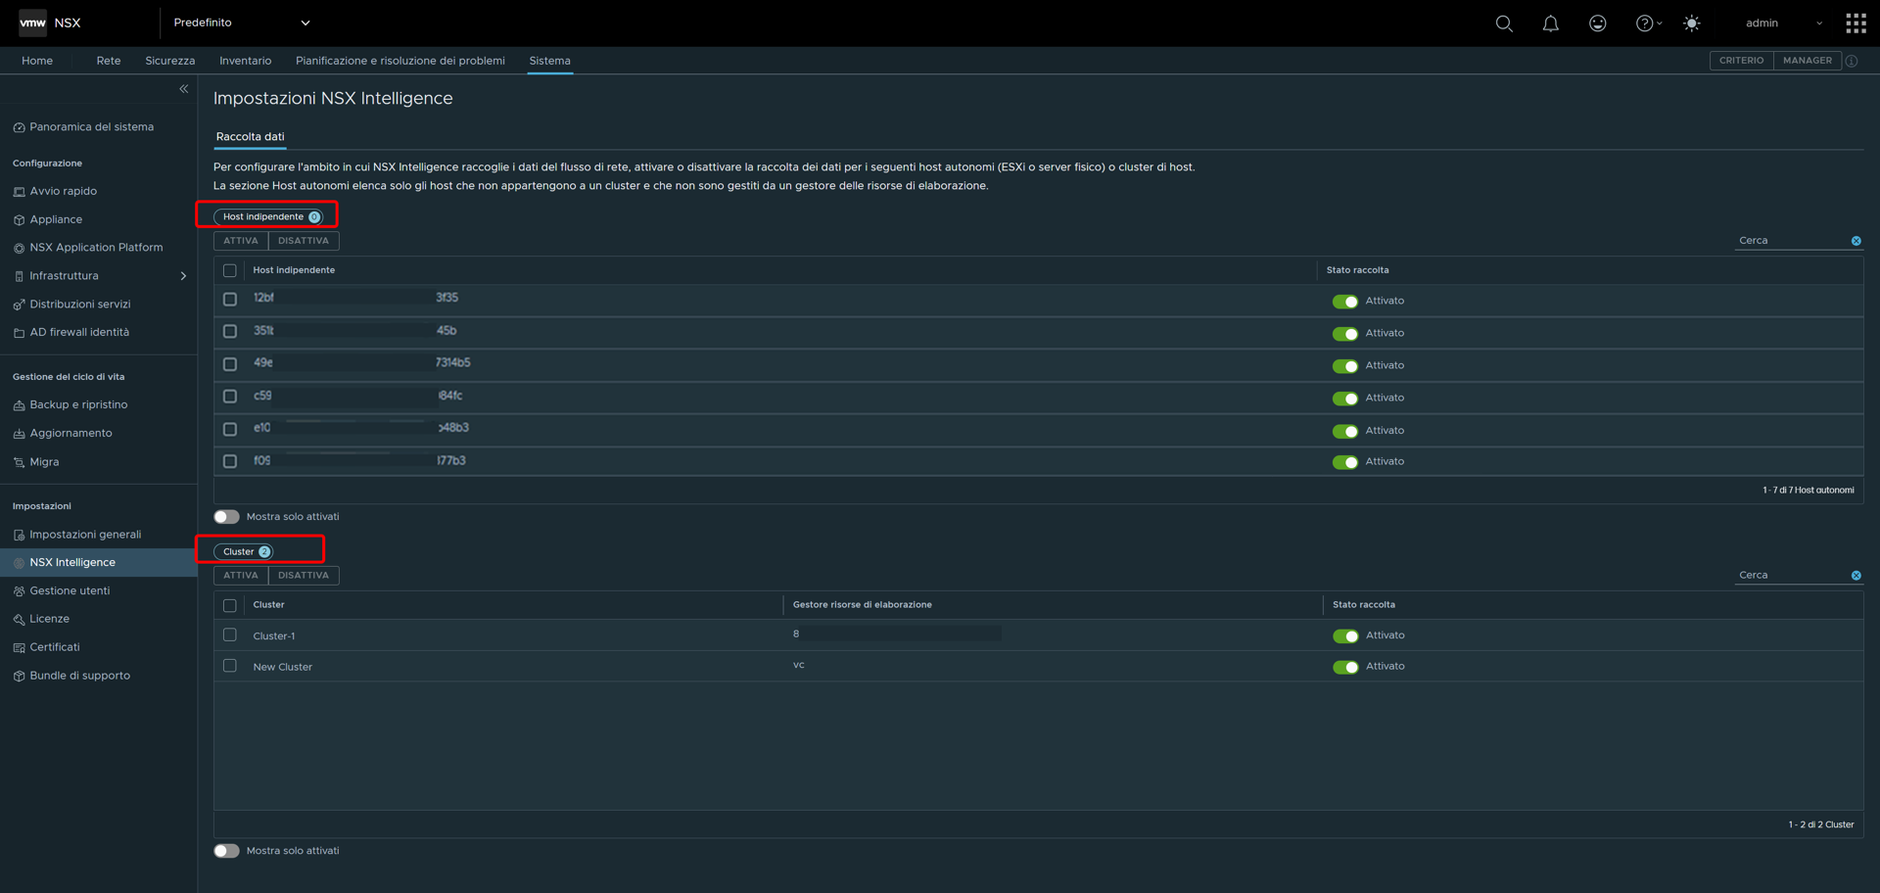Image resolution: width=1880 pixels, height=893 pixels.
Task: Click DISATTIVA above the cluster table
Action: tap(304, 576)
